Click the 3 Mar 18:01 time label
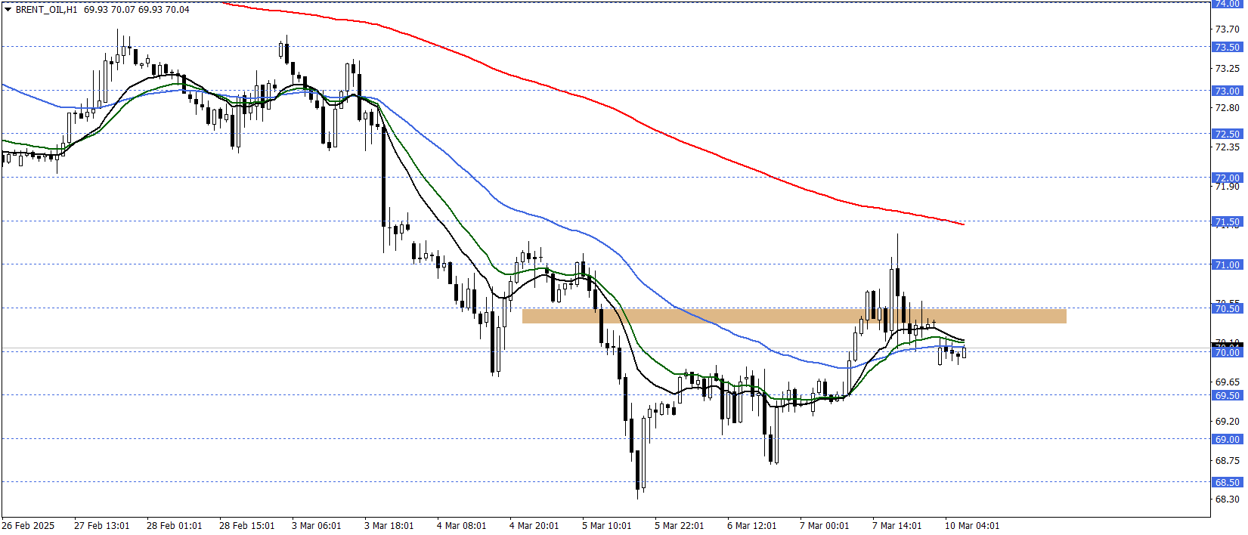This screenshot has width=1248, height=535. point(389,525)
